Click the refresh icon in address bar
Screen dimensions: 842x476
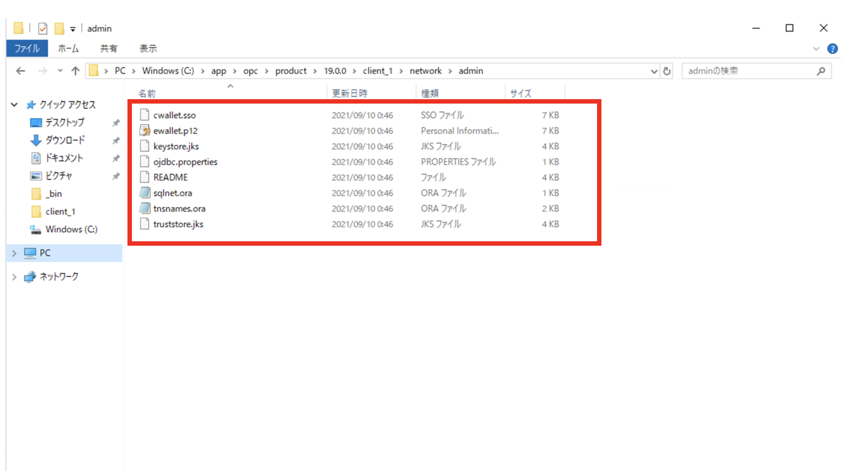pyautogui.click(x=667, y=71)
